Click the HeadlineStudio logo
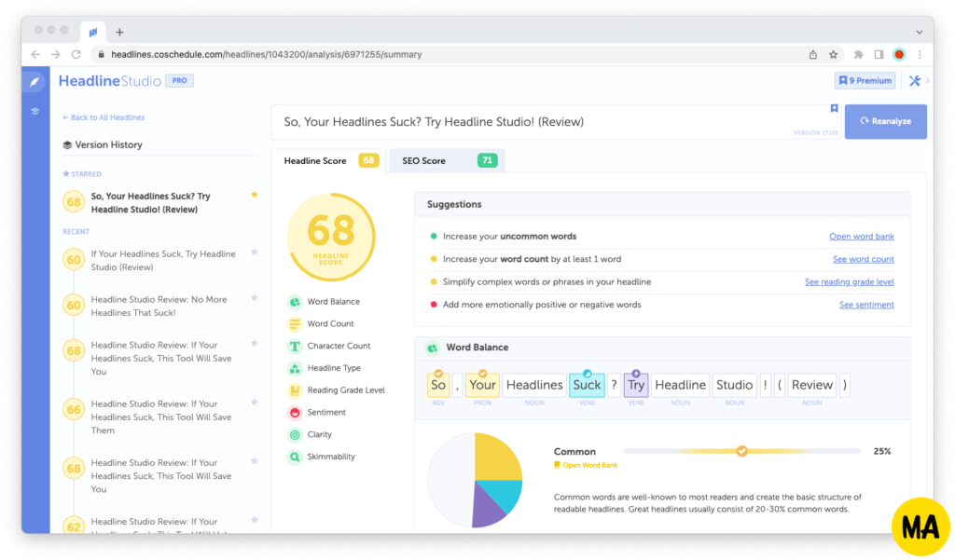Viewport: 955px width, 560px height. [110, 81]
